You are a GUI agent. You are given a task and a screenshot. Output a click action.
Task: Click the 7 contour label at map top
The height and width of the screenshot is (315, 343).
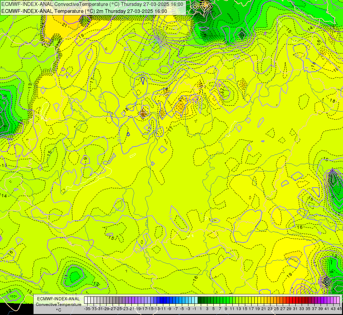point(167,28)
